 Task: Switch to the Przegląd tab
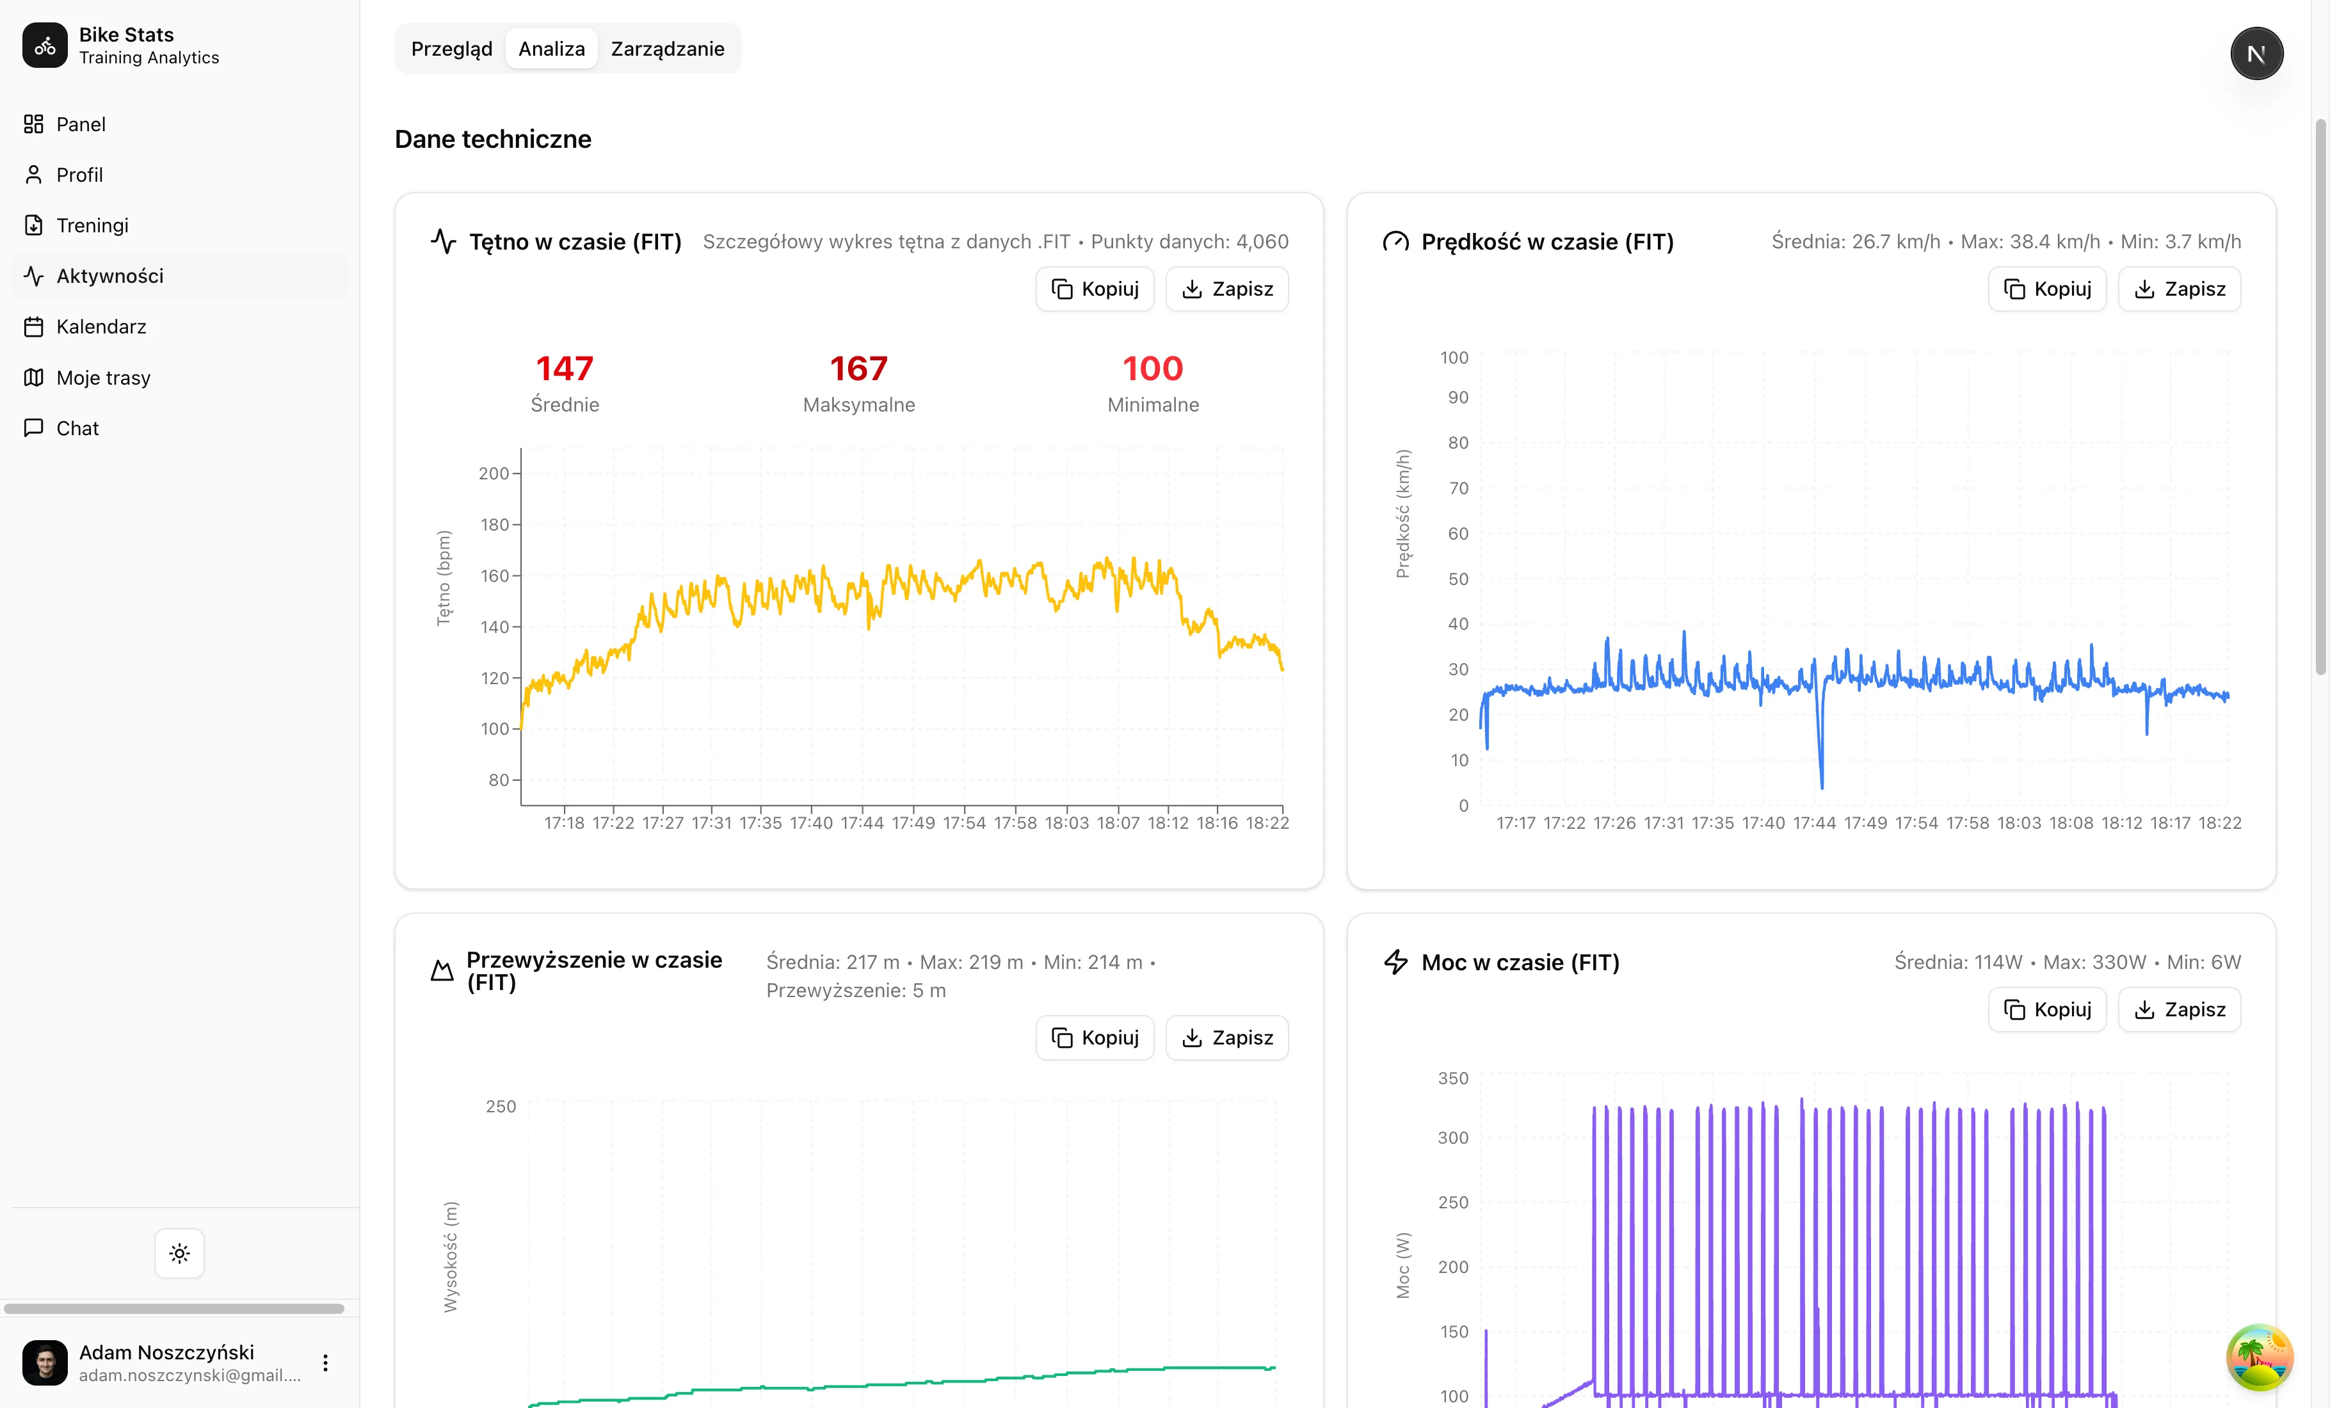451,49
